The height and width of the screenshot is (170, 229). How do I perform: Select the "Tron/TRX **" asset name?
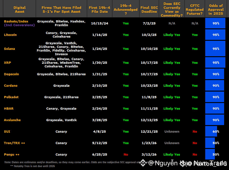[14, 143]
